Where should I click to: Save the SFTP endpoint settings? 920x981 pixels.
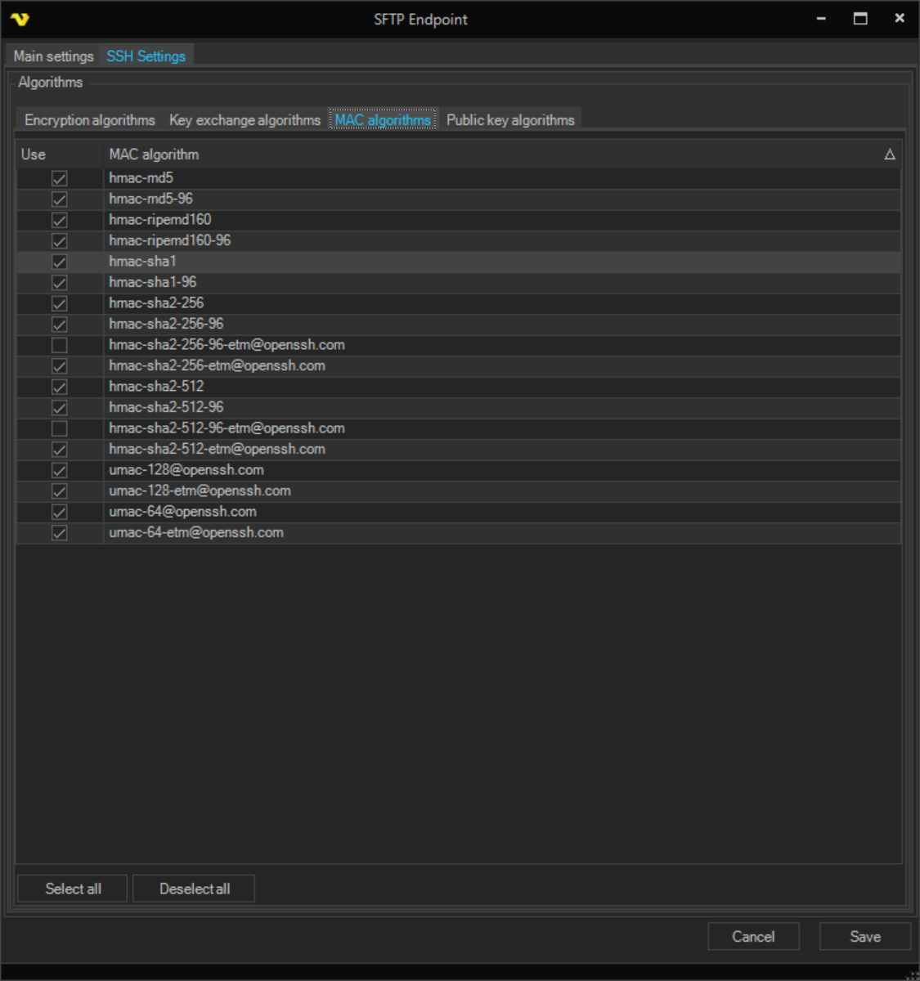tap(864, 937)
